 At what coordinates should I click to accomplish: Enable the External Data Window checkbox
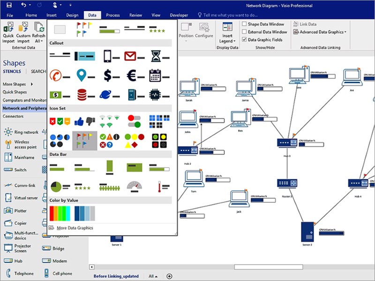[x=245, y=32]
